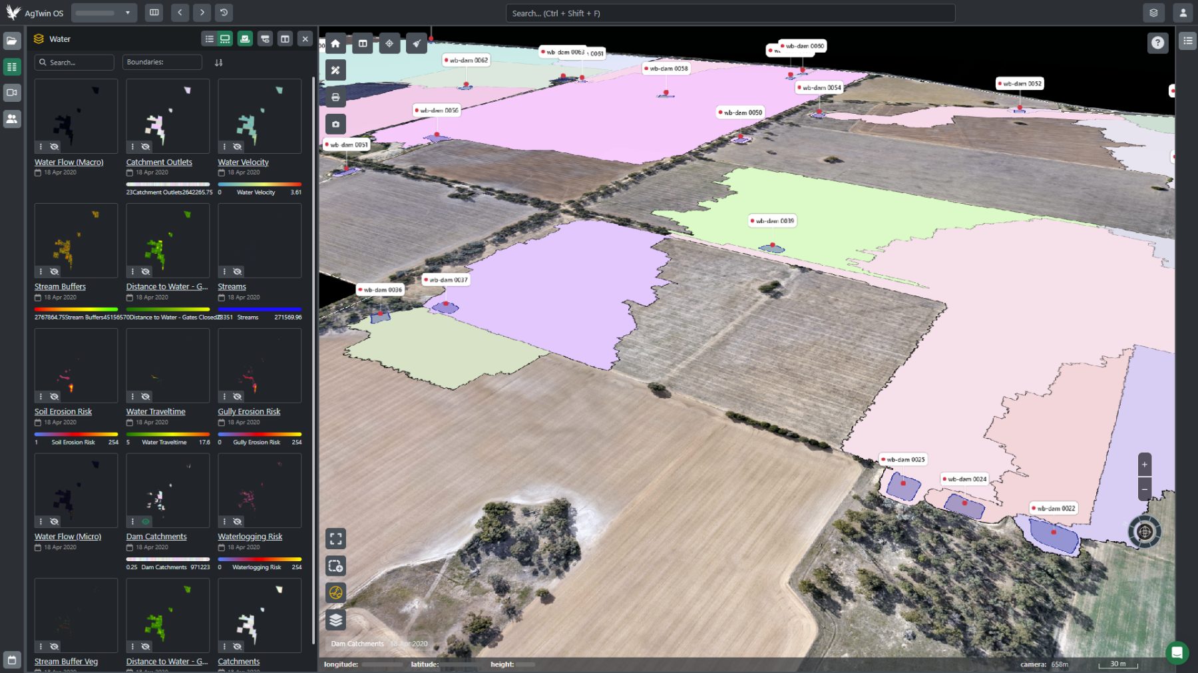Go to the map home view
Screen dimensions: 1198x673
(335, 44)
